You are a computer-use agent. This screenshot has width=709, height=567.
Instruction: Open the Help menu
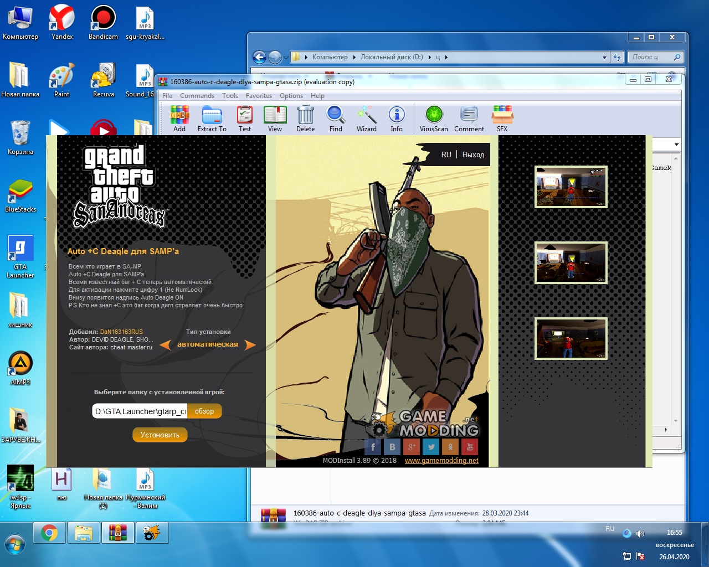[317, 96]
